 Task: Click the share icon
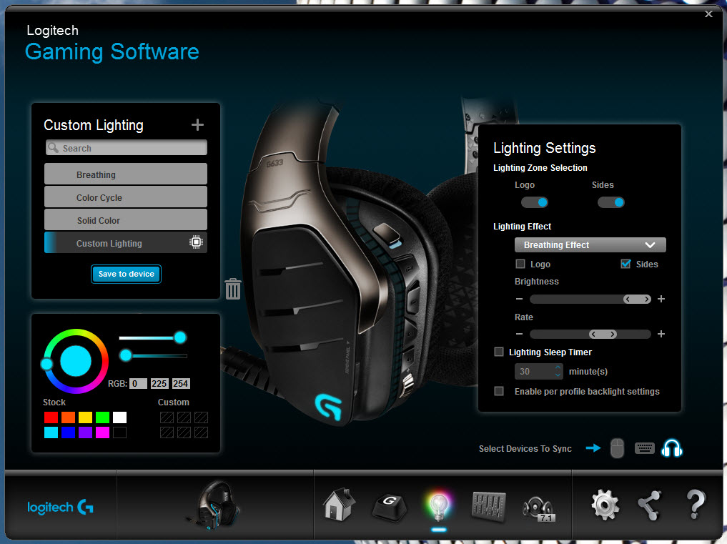pyautogui.click(x=650, y=505)
